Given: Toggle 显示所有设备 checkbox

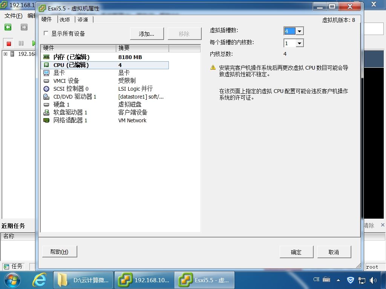Looking at the screenshot, I should click(x=46, y=33).
